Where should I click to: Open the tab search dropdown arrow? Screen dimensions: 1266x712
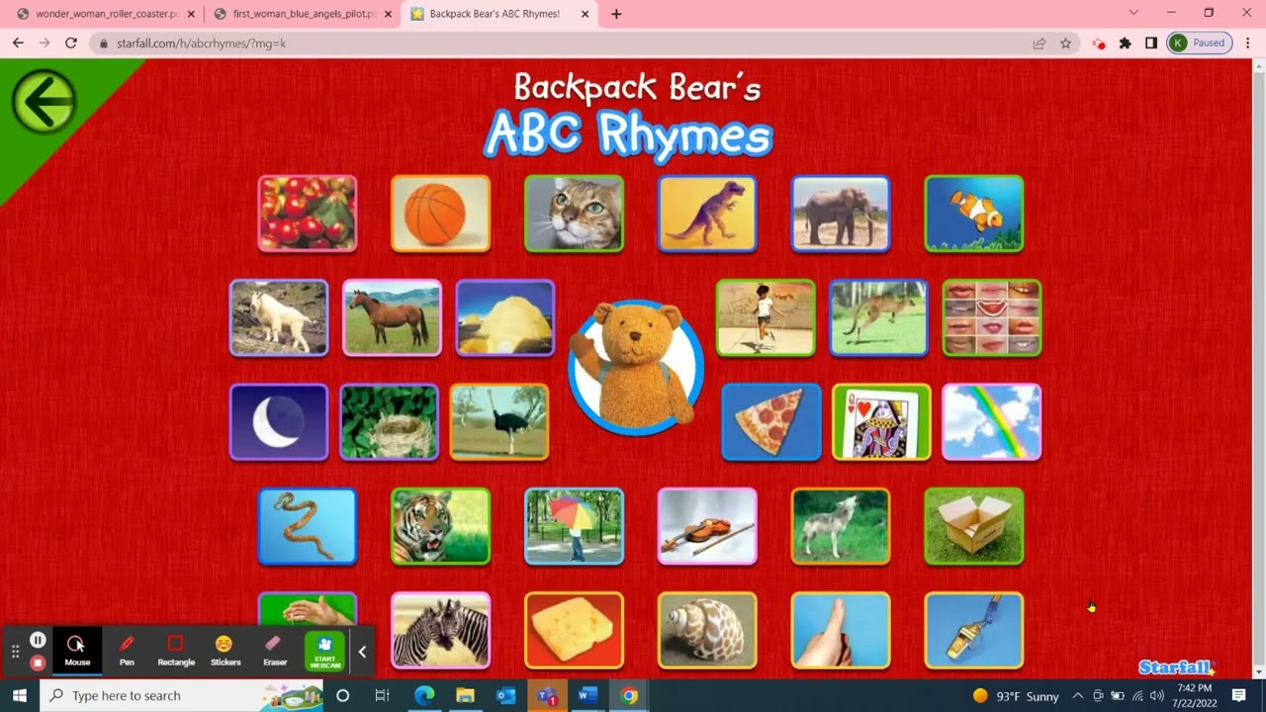pyautogui.click(x=1133, y=13)
